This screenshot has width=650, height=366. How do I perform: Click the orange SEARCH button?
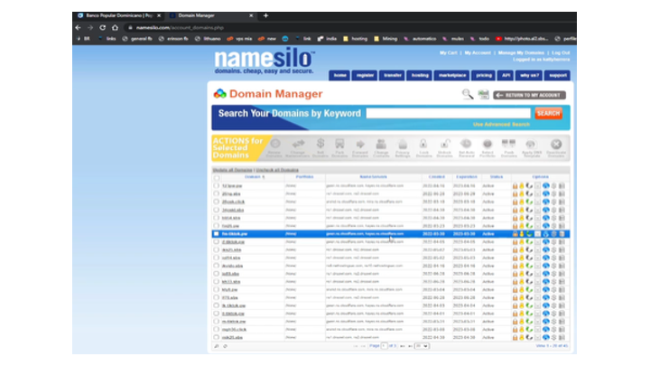click(548, 113)
